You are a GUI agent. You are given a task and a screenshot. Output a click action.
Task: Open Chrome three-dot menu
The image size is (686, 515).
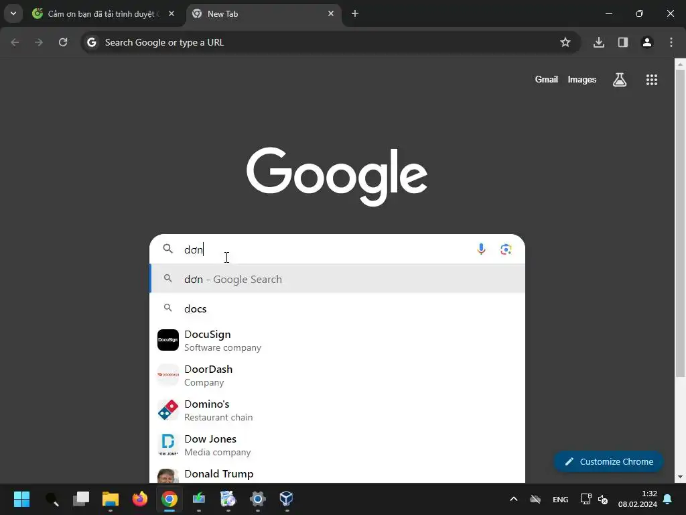click(x=671, y=42)
